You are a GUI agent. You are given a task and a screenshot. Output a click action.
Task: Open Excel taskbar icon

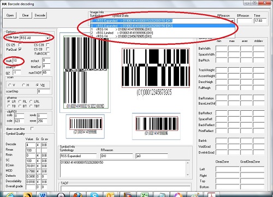pyautogui.click(x=145, y=195)
